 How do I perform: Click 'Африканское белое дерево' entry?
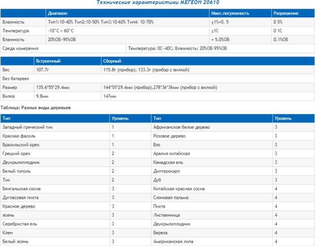tap(181, 127)
